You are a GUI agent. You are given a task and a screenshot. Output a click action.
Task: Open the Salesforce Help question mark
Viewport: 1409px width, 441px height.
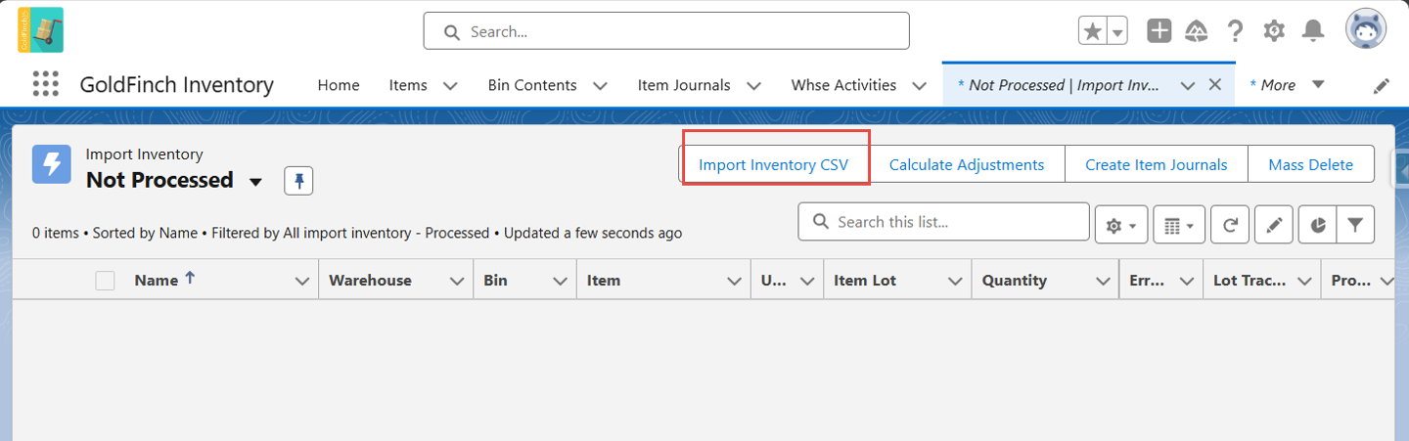point(1235,31)
